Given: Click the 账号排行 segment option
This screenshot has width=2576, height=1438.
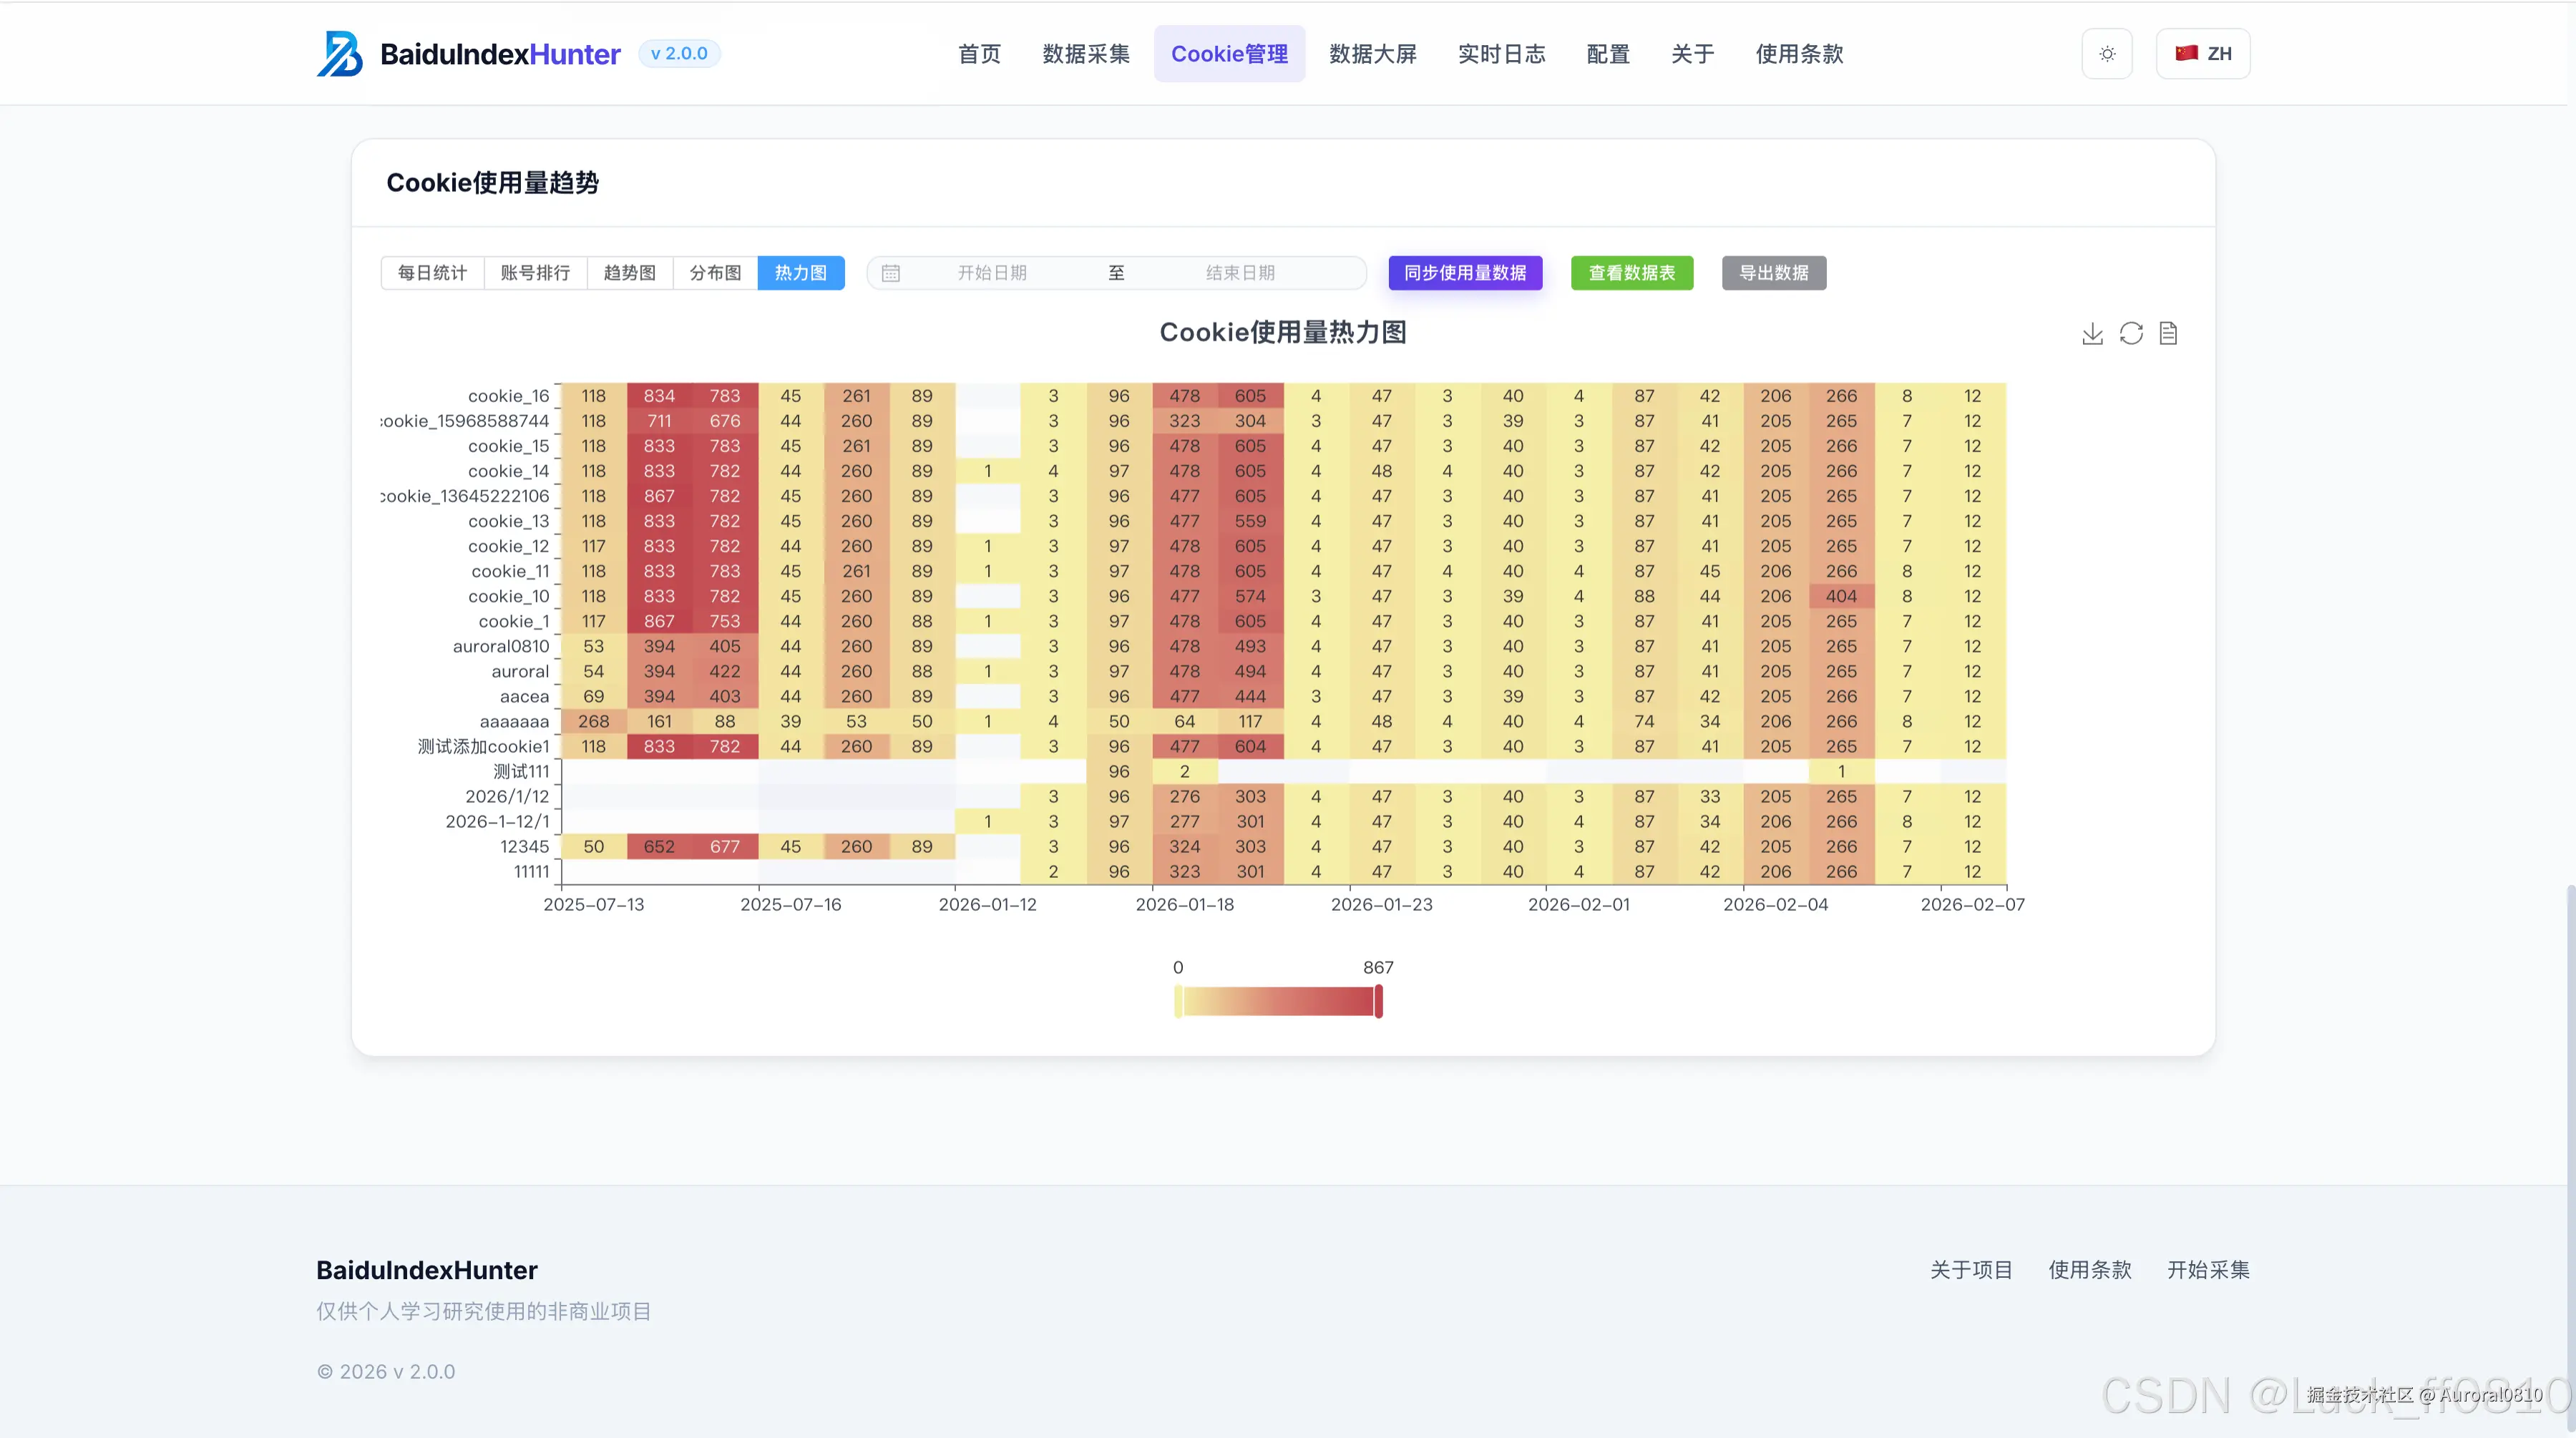Looking at the screenshot, I should [535, 273].
